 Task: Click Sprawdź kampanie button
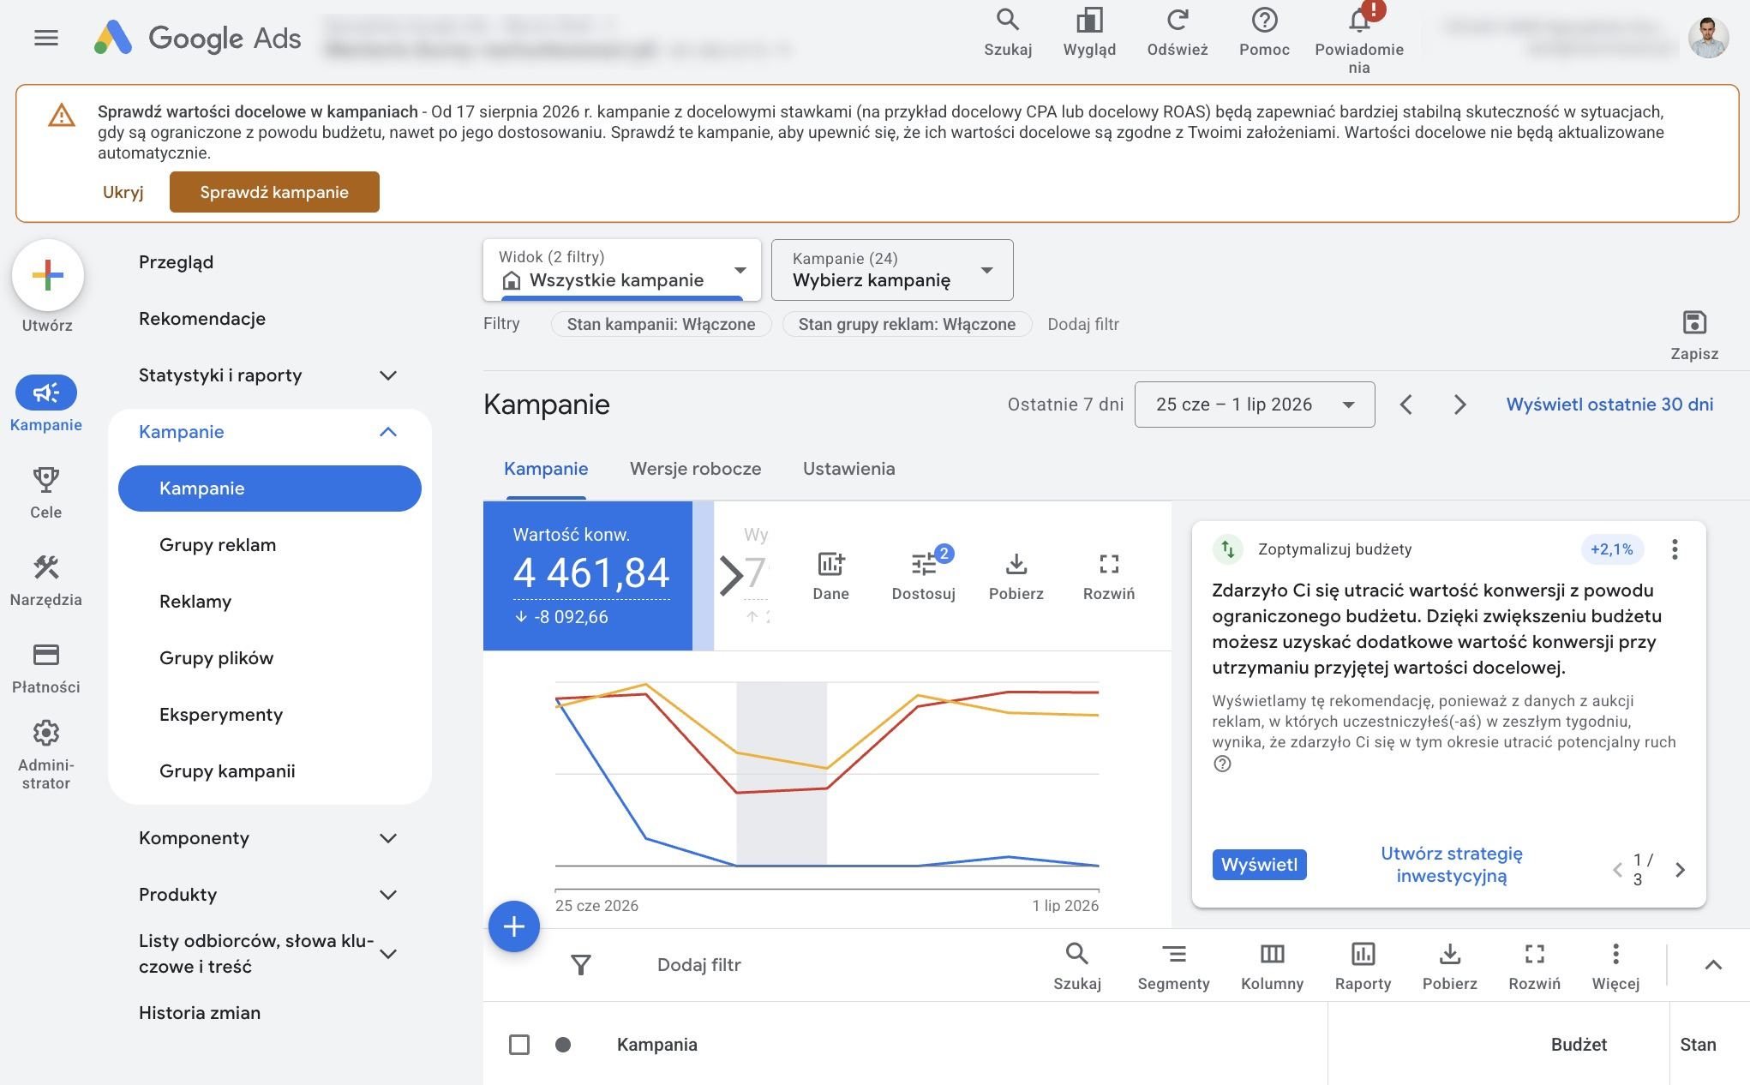click(x=274, y=192)
